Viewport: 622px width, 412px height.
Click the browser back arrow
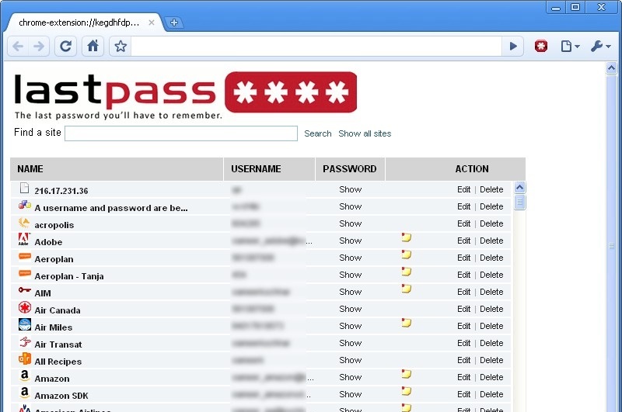18,47
